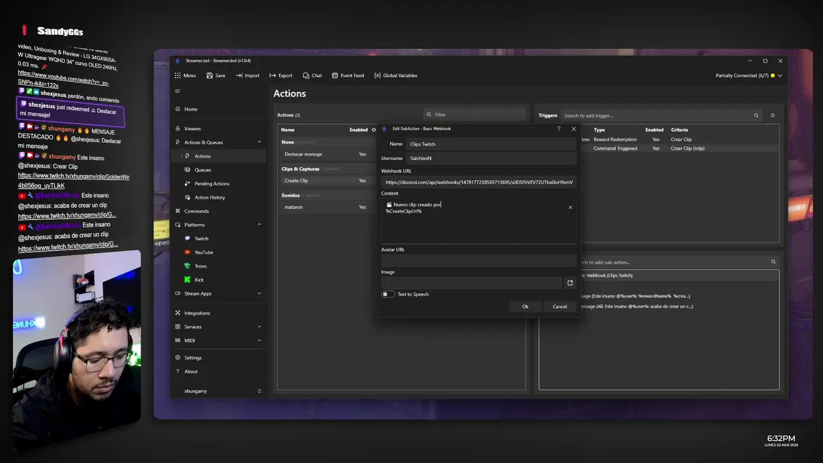Click the trigger search magnifier icon

pyautogui.click(x=756, y=116)
